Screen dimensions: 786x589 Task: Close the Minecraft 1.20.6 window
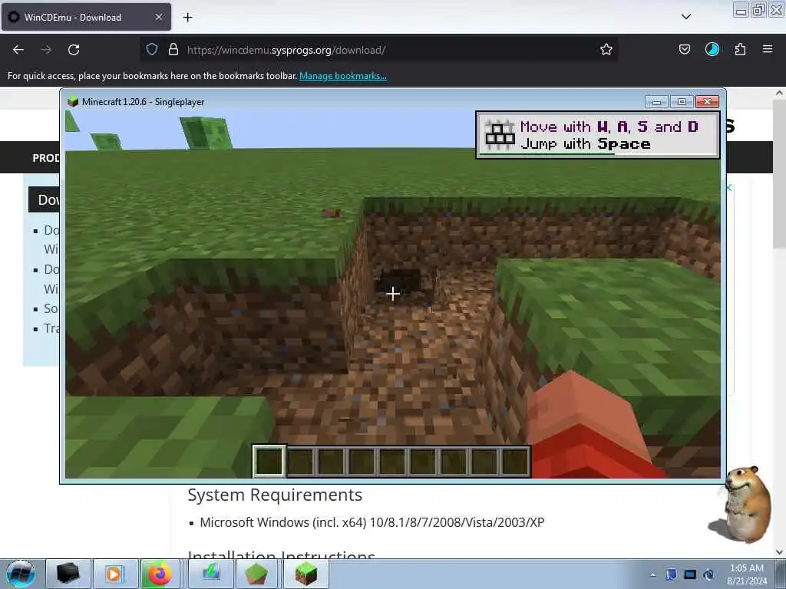707,102
